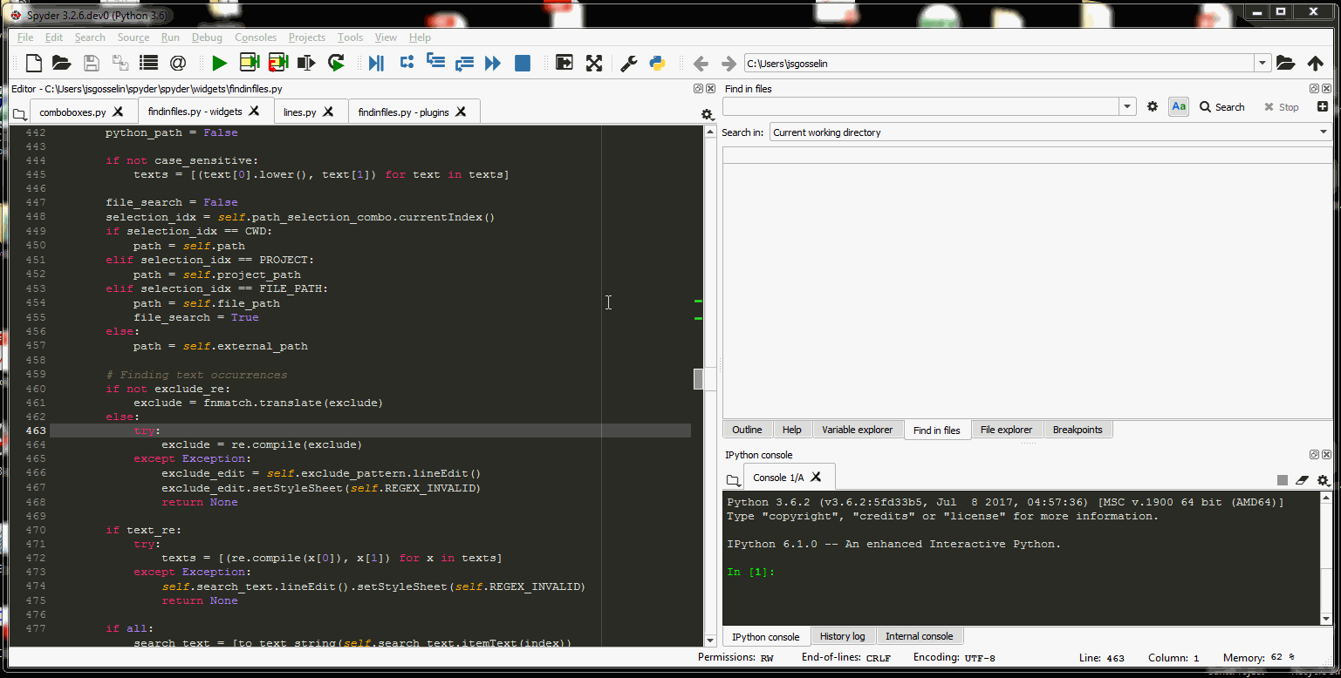Switch to the History log tab

click(842, 636)
